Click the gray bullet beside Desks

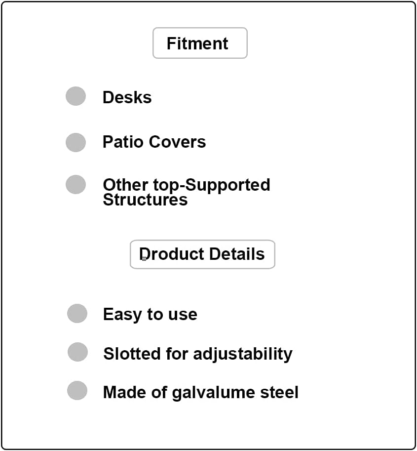(x=76, y=96)
